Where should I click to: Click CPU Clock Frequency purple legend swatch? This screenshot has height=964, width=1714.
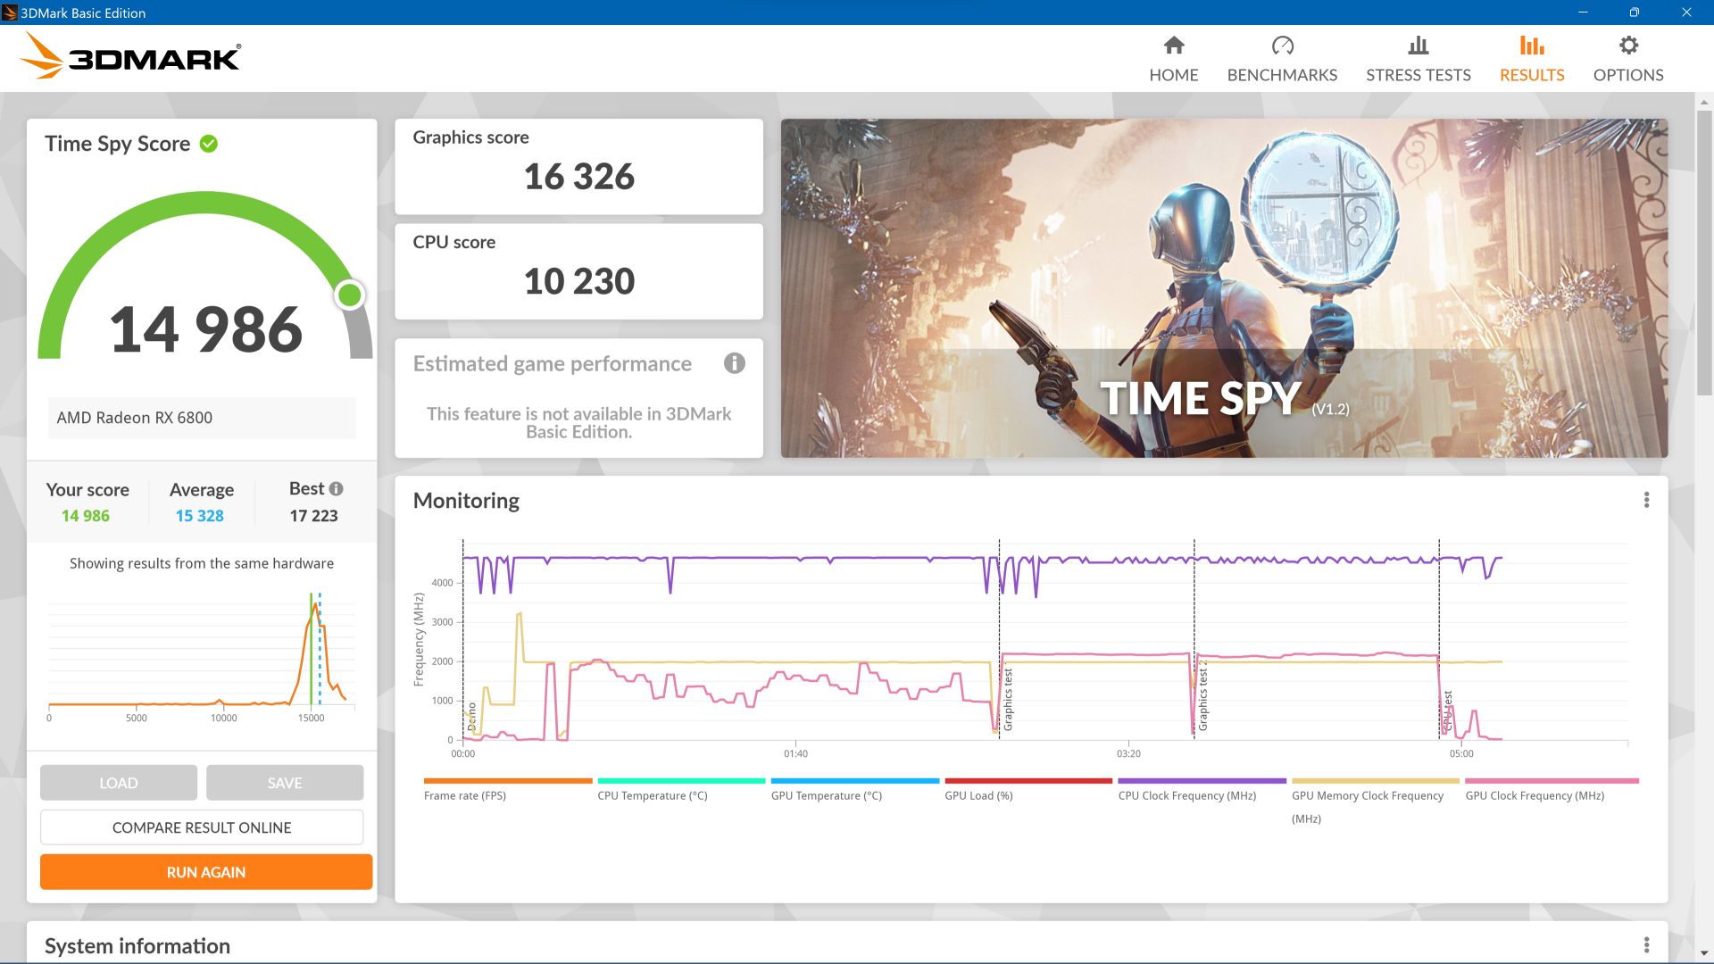(x=1202, y=781)
